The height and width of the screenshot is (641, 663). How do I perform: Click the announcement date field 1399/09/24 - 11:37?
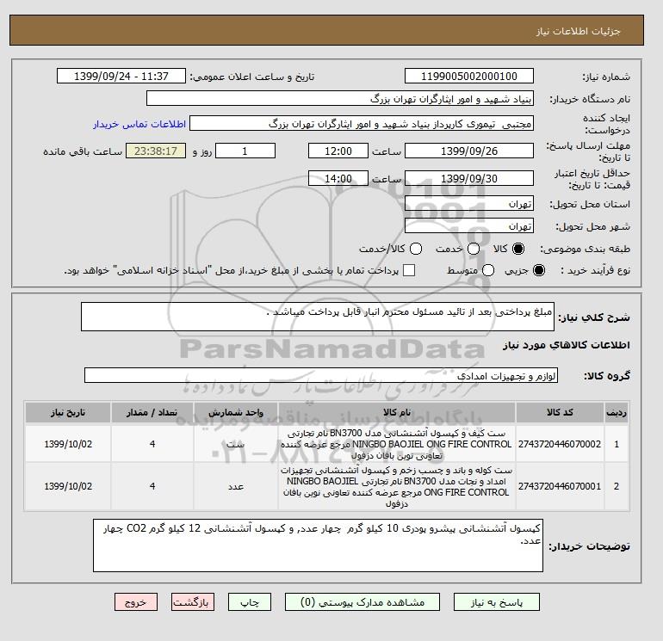(121, 76)
